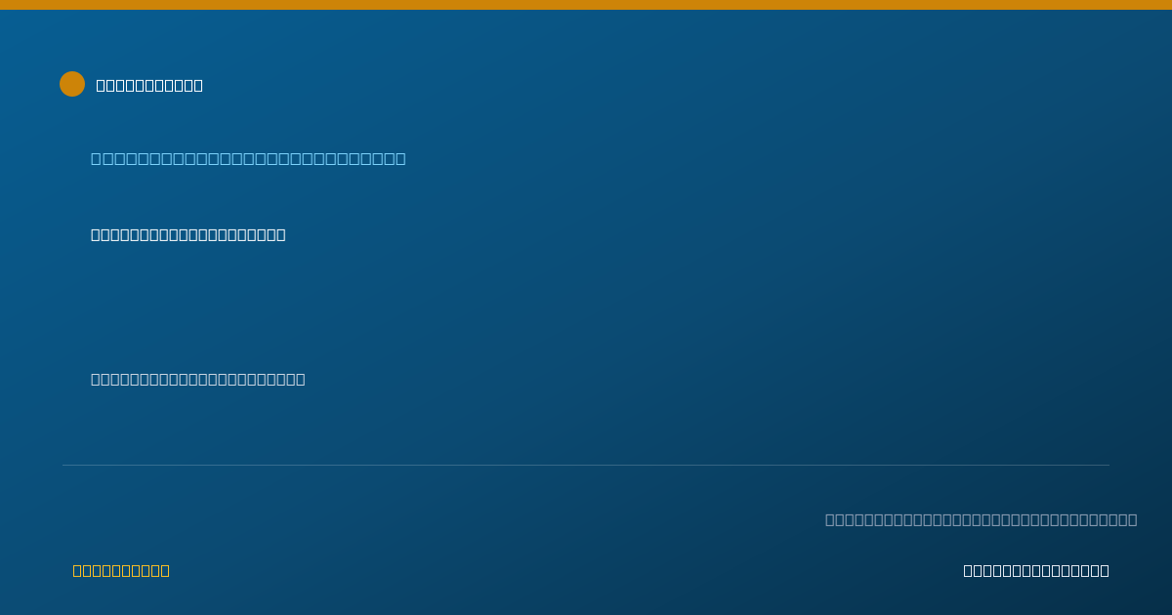Click last character of dim gray footer line
This screenshot has width=1172, height=615.
coord(1133,519)
